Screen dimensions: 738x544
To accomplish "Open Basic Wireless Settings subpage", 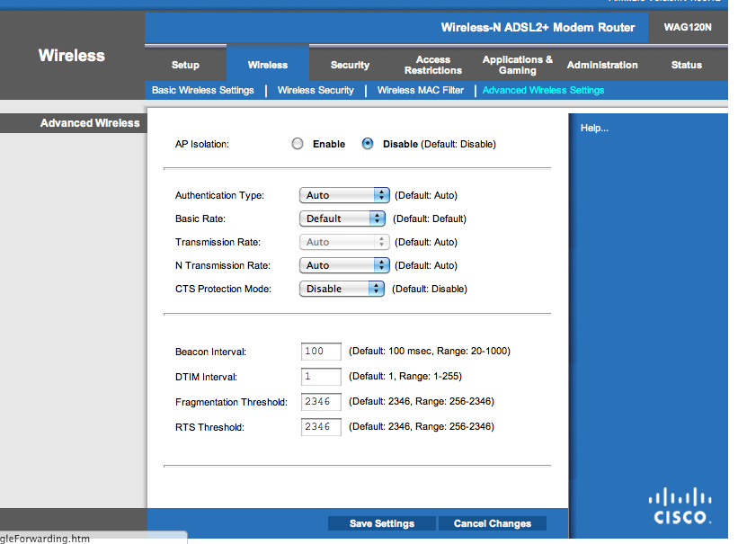I will pyautogui.click(x=203, y=90).
